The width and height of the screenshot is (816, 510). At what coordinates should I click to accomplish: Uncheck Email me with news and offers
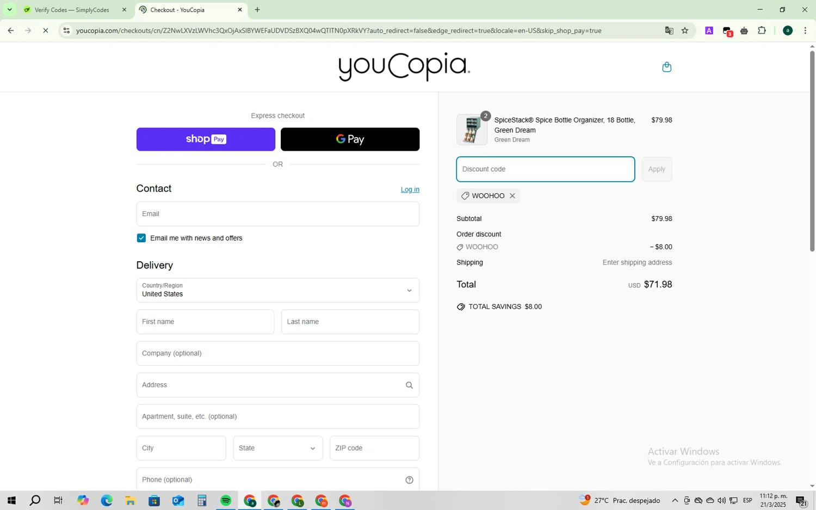point(141,238)
